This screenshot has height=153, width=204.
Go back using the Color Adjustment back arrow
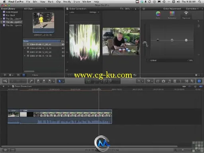click(144, 9)
